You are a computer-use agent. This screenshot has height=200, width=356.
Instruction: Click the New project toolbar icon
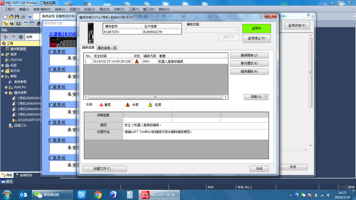(5, 17)
